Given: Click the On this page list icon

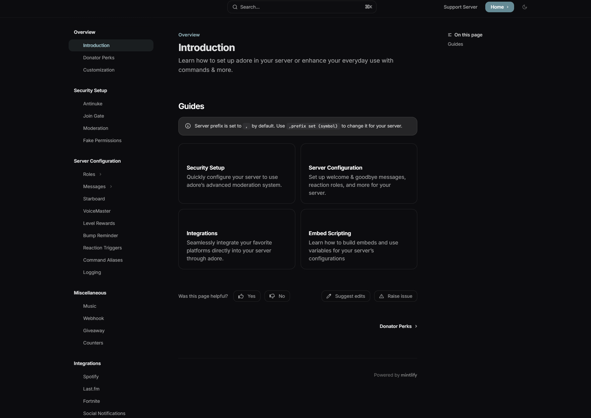Looking at the screenshot, I should [x=450, y=35].
